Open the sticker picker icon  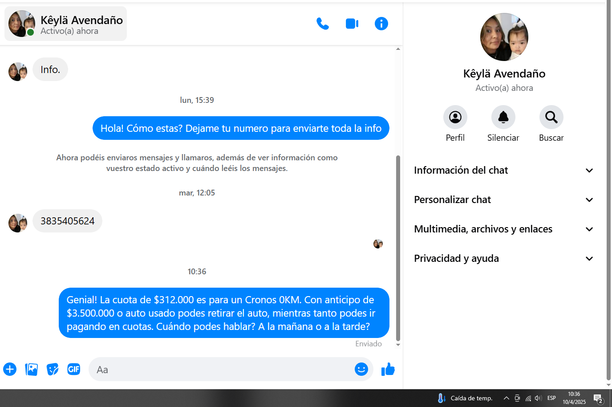tap(53, 369)
